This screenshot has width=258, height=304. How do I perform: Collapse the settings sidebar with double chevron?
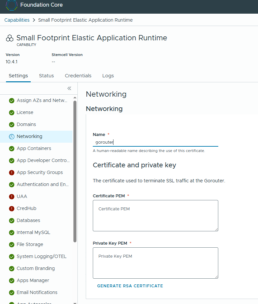pos(69,88)
